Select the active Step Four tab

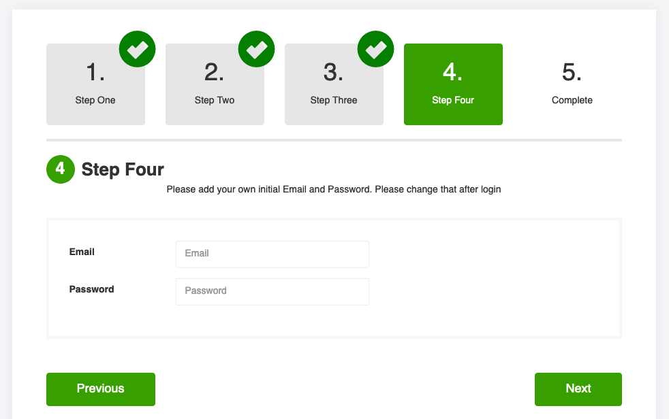pyautogui.click(x=453, y=84)
